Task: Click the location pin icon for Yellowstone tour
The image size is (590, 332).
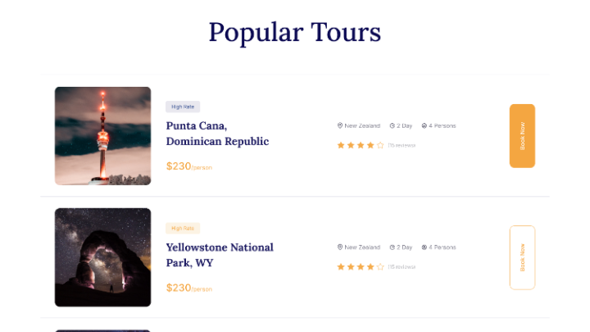Action: tap(339, 247)
